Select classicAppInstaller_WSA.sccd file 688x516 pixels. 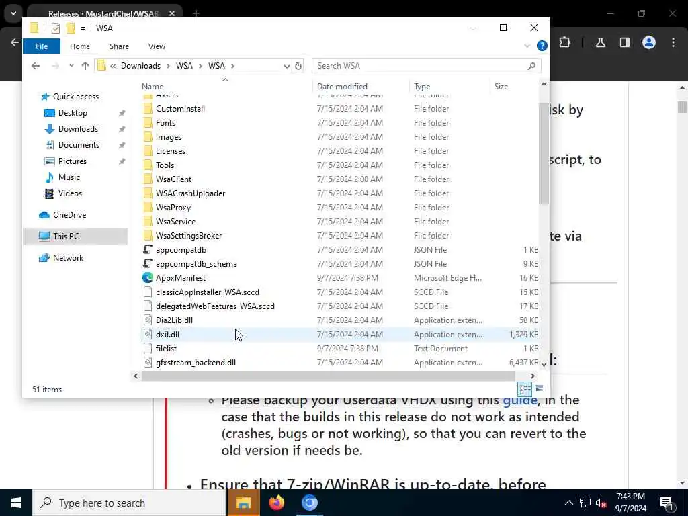pos(208,292)
